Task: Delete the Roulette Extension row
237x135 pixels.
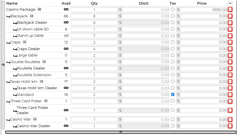Action: pos(230,75)
